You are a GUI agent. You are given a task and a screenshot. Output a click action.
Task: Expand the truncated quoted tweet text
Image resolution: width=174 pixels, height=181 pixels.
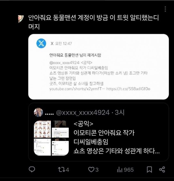(x=117, y=151)
